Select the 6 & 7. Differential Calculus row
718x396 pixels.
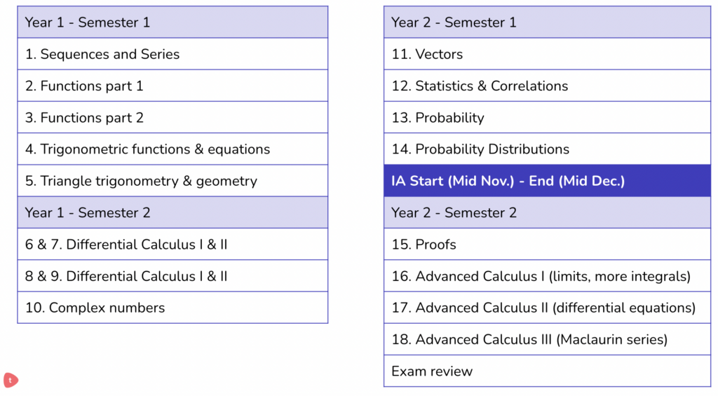tap(172, 244)
